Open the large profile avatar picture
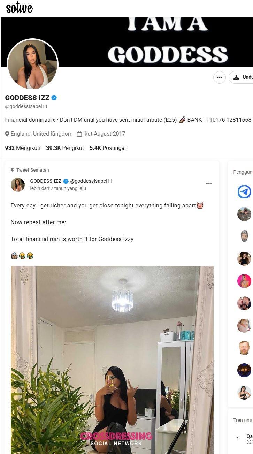This screenshot has width=253, height=454. pyautogui.click(x=32, y=64)
